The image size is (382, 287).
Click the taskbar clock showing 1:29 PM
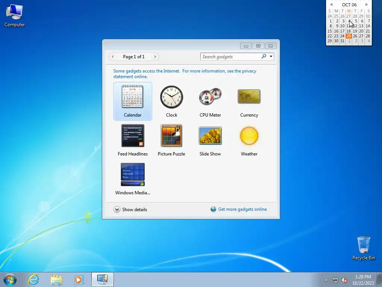[x=363, y=280]
